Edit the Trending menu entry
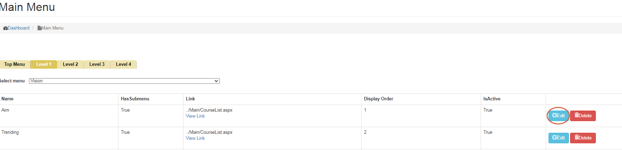 (558, 138)
